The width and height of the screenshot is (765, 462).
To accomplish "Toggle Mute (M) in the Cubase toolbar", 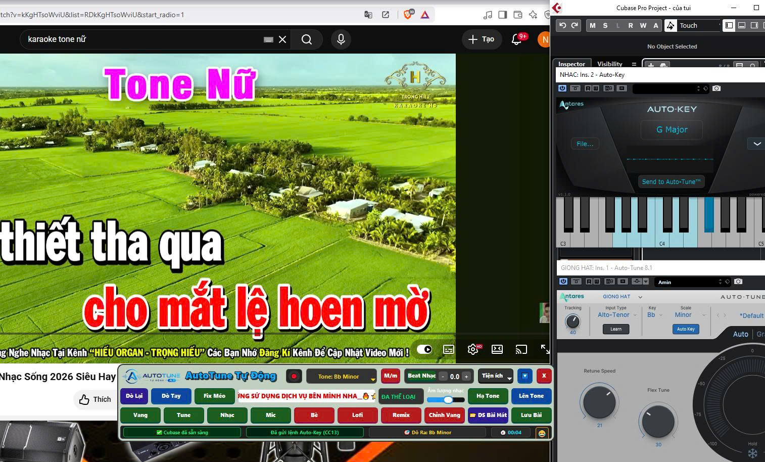I will (x=593, y=25).
